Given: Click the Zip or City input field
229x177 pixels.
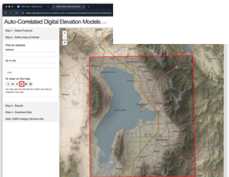Looking at the screenshot, I should point(31,65).
